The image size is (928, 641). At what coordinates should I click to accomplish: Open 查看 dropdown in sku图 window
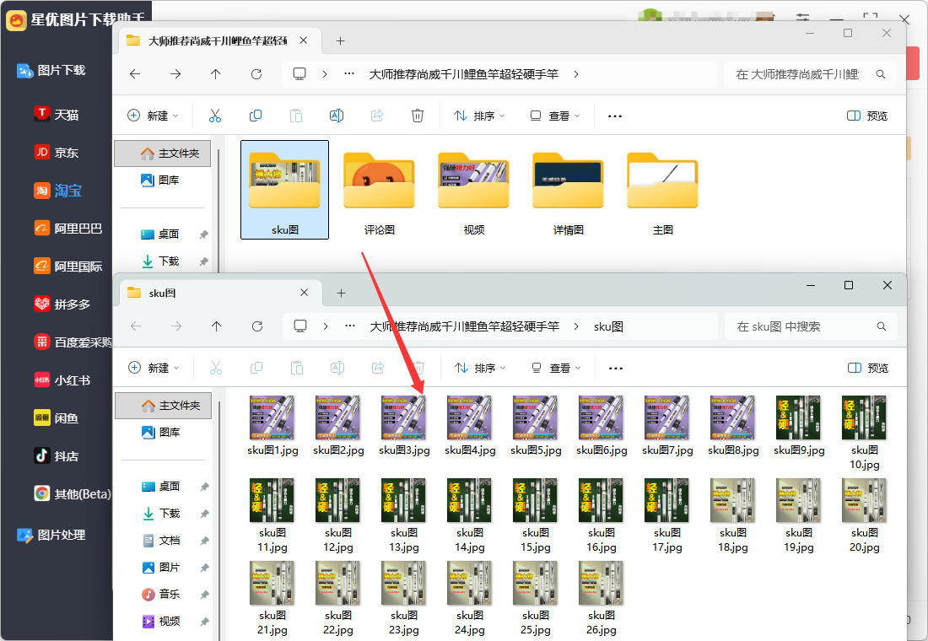pyautogui.click(x=556, y=368)
